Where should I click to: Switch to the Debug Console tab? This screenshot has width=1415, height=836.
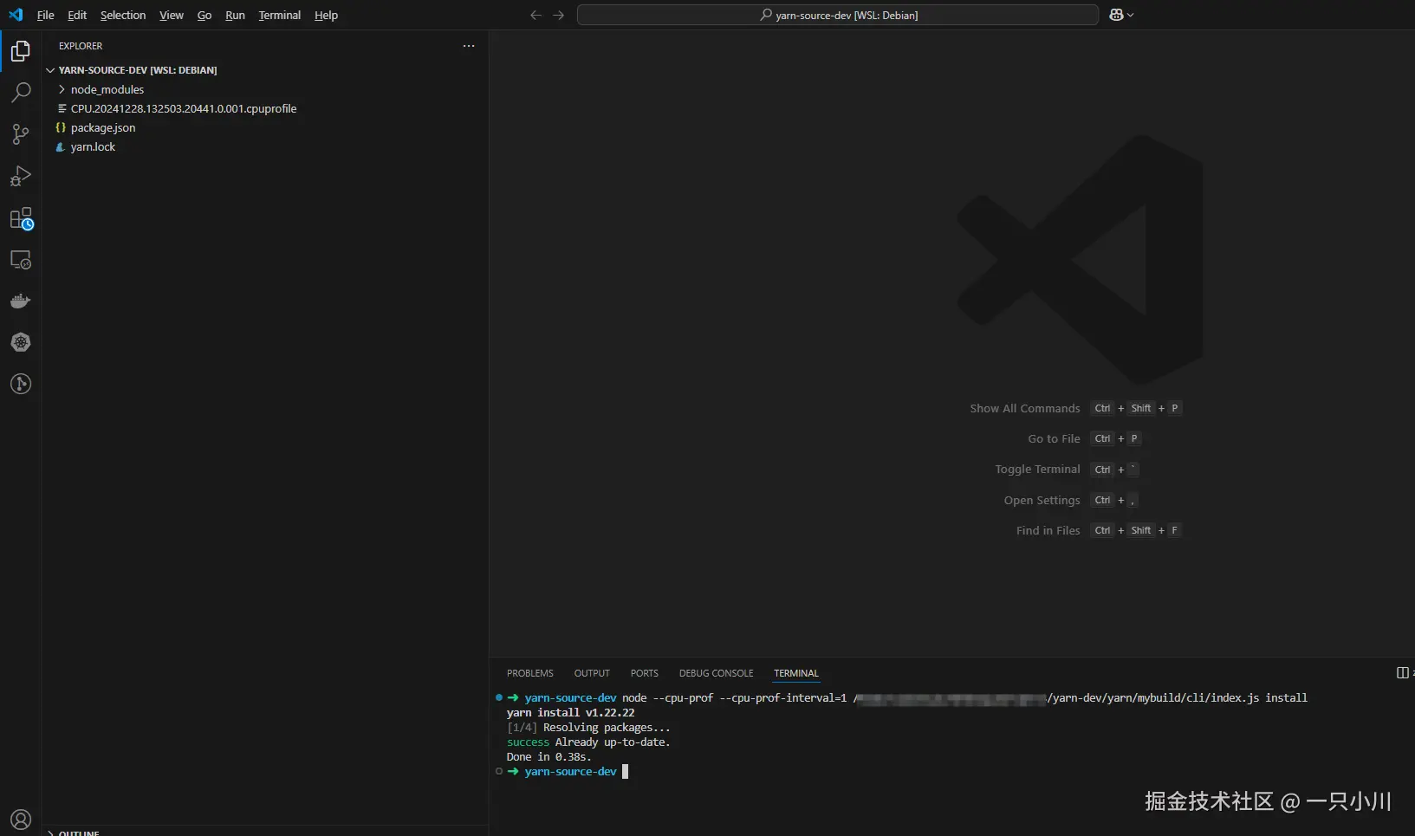point(717,673)
